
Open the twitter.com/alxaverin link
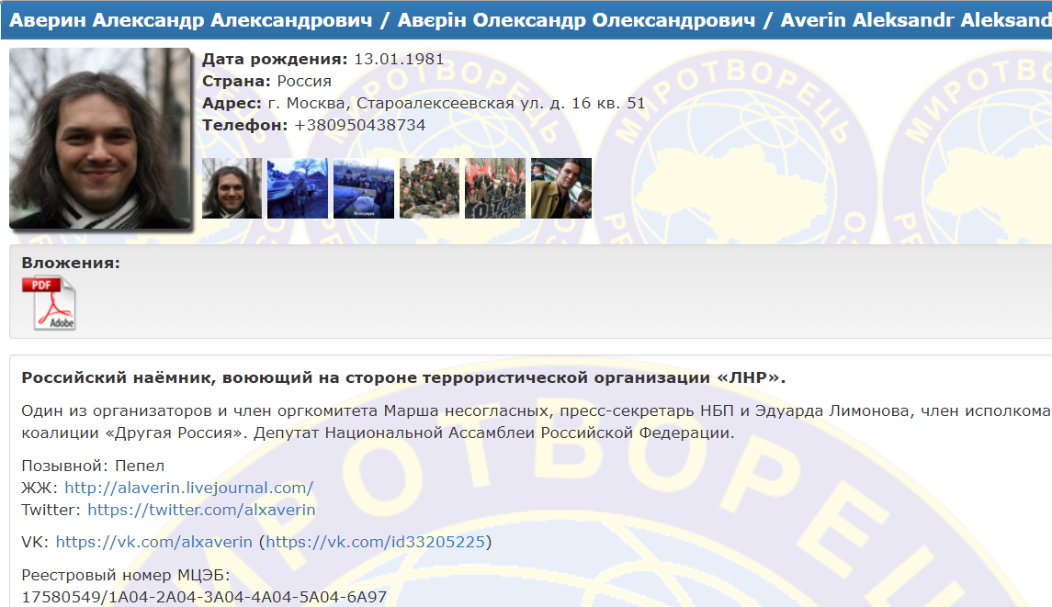click(x=201, y=510)
